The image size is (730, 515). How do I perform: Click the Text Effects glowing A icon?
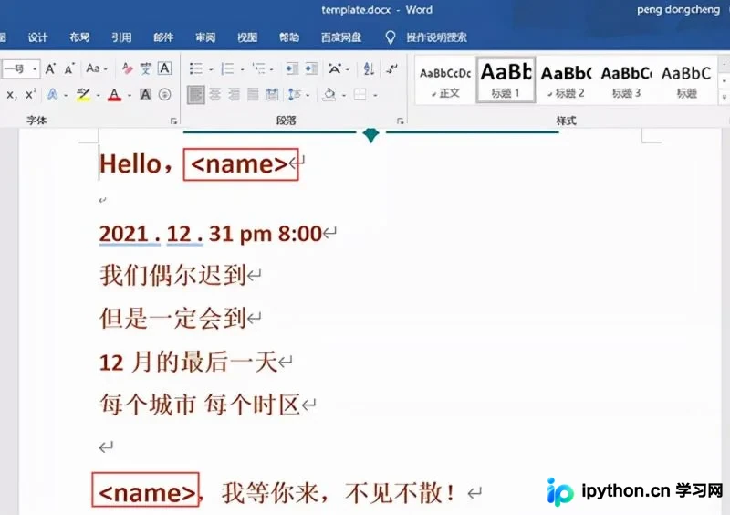tap(53, 95)
